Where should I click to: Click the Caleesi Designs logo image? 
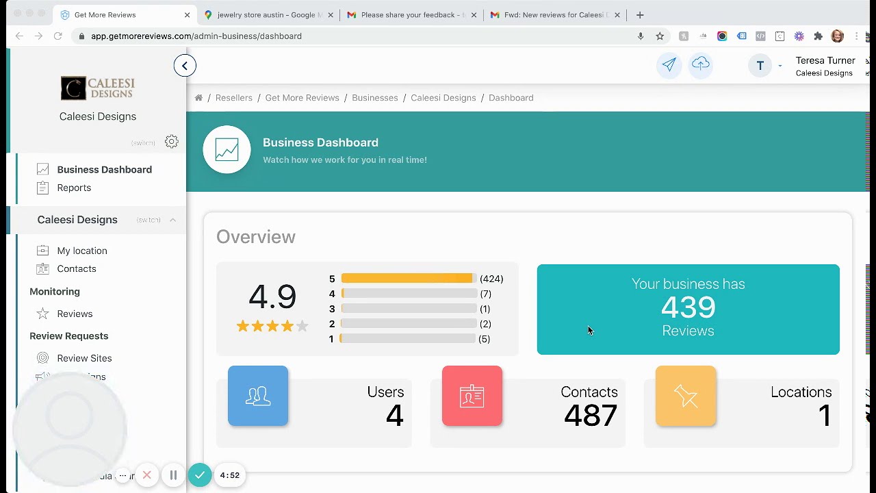[98, 88]
